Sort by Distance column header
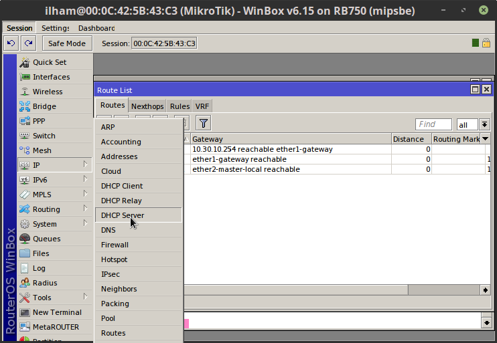The height and width of the screenshot is (343, 497). click(x=411, y=139)
